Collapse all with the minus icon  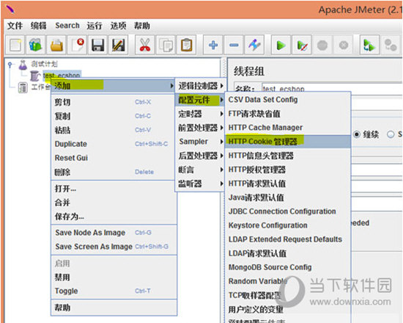(234, 45)
